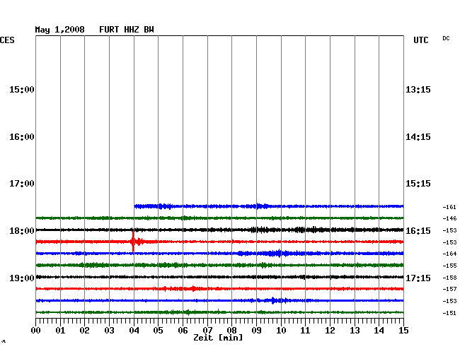This screenshot has width=460, height=349.
Task: Click the green trace with -155 offset
Action: pyautogui.click(x=219, y=265)
